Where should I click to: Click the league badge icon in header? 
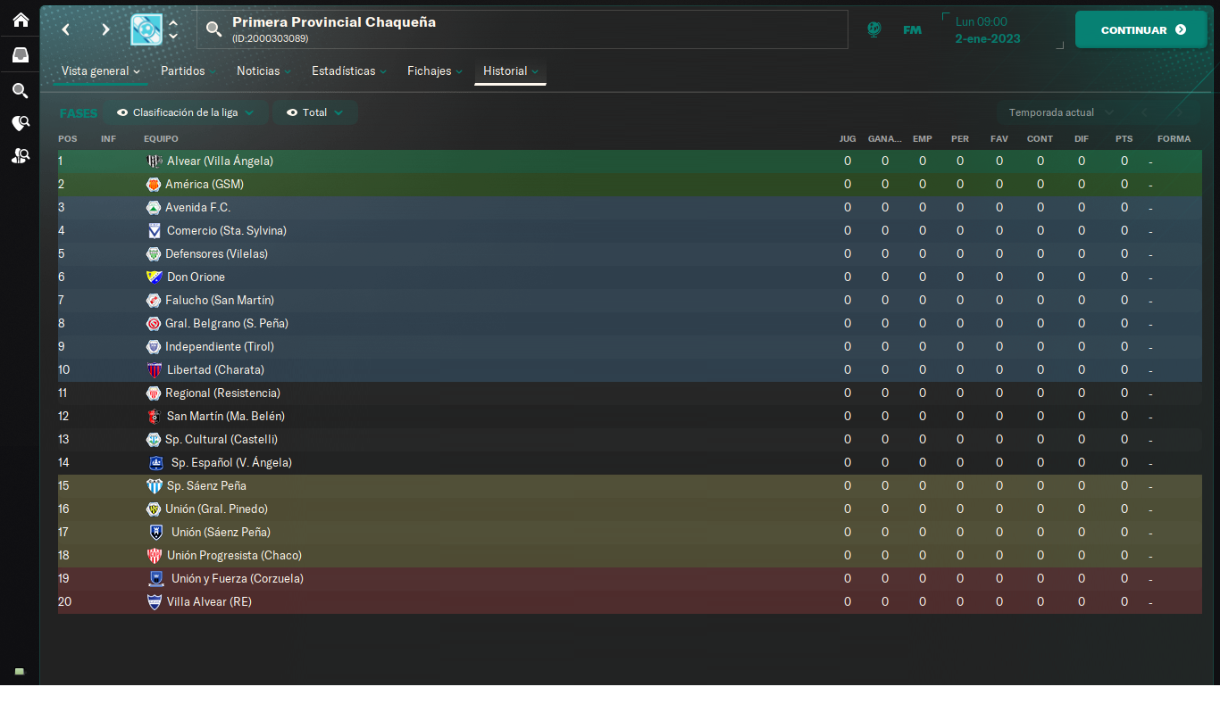tap(146, 29)
